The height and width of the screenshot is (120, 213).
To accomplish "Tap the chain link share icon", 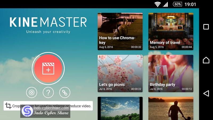I will pos(65,92).
